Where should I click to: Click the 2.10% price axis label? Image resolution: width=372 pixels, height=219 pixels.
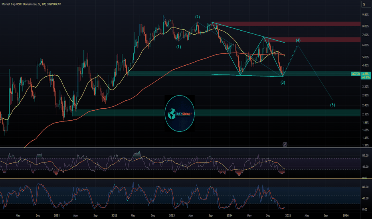point(365,114)
